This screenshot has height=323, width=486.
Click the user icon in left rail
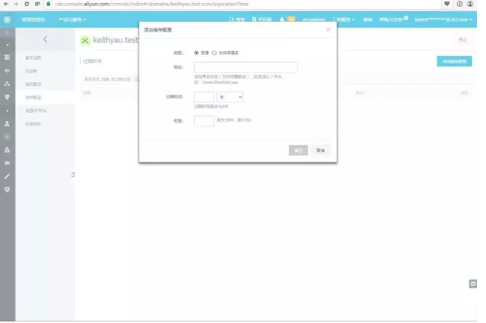7,123
